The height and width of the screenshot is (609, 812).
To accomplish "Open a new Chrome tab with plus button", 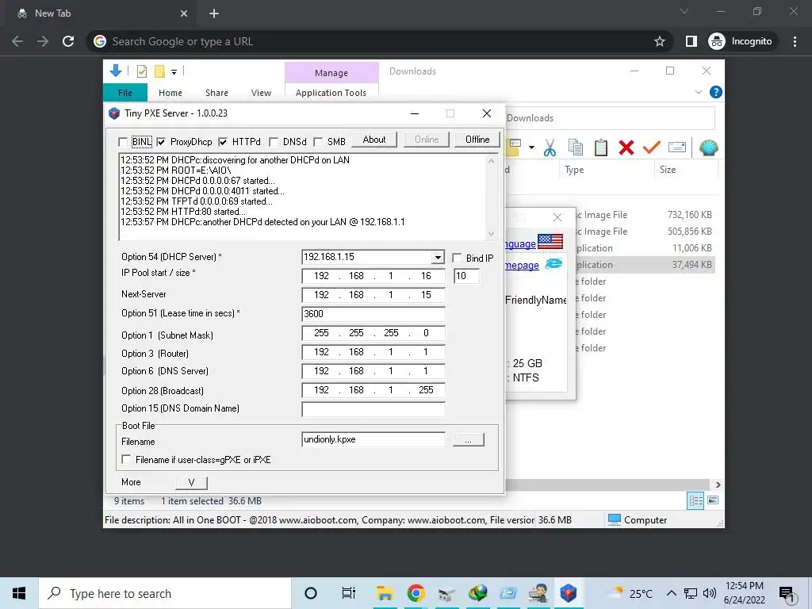I will pyautogui.click(x=214, y=13).
